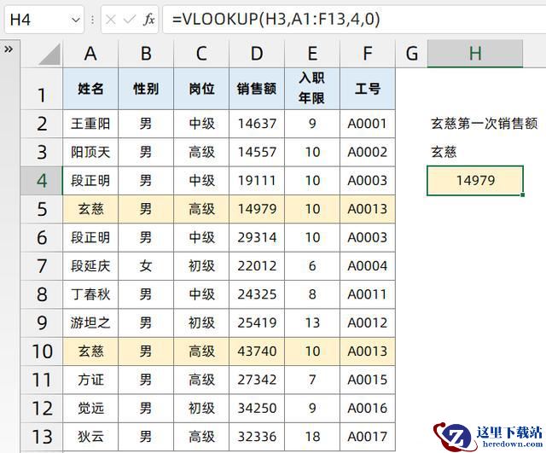Click header cell 性别
546x453 pixels.
(x=146, y=89)
